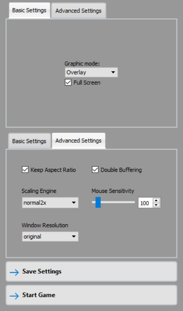Click the Mouse Sensitivity slider handle
The height and width of the screenshot is (311, 183).
tap(98, 202)
